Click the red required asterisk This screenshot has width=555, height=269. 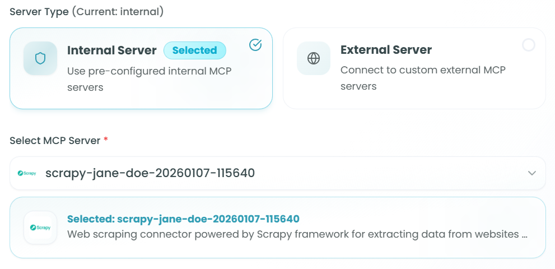point(105,140)
